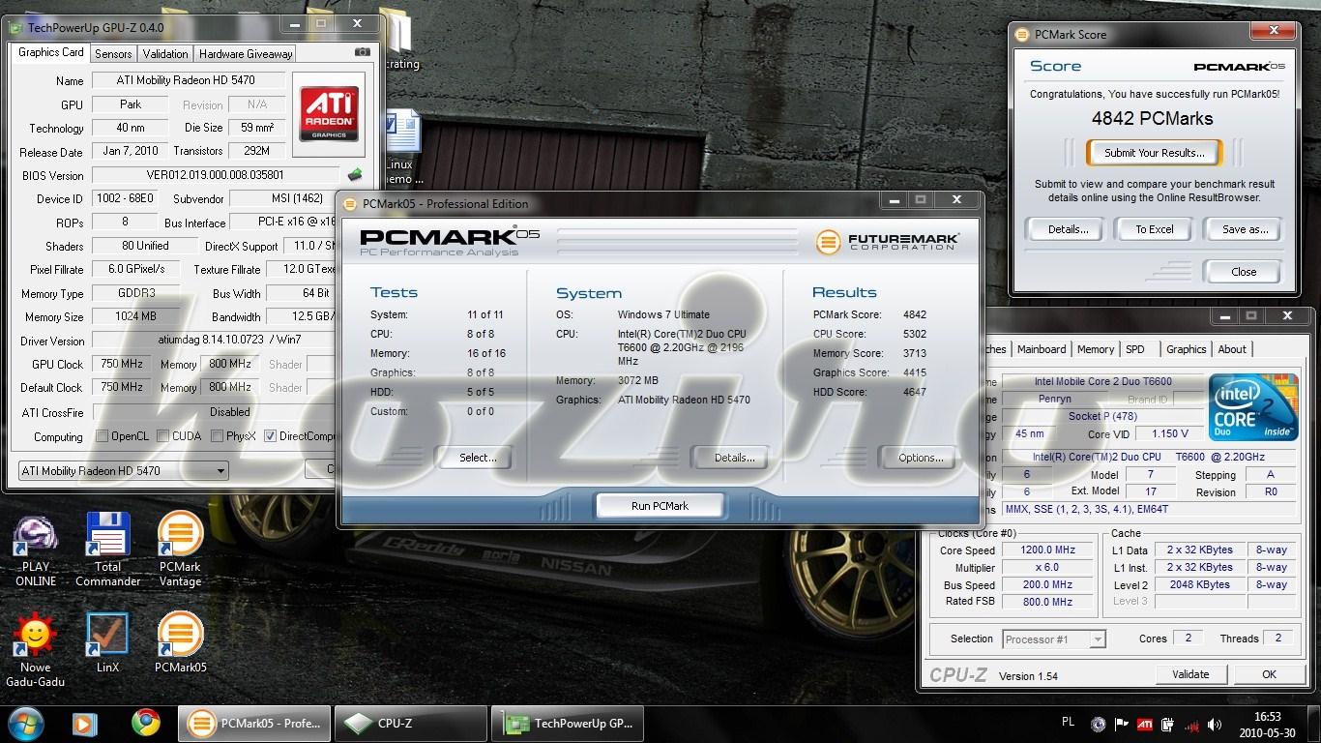
Task: Open the LinX desktop shortcut
Action: point(108,643)
